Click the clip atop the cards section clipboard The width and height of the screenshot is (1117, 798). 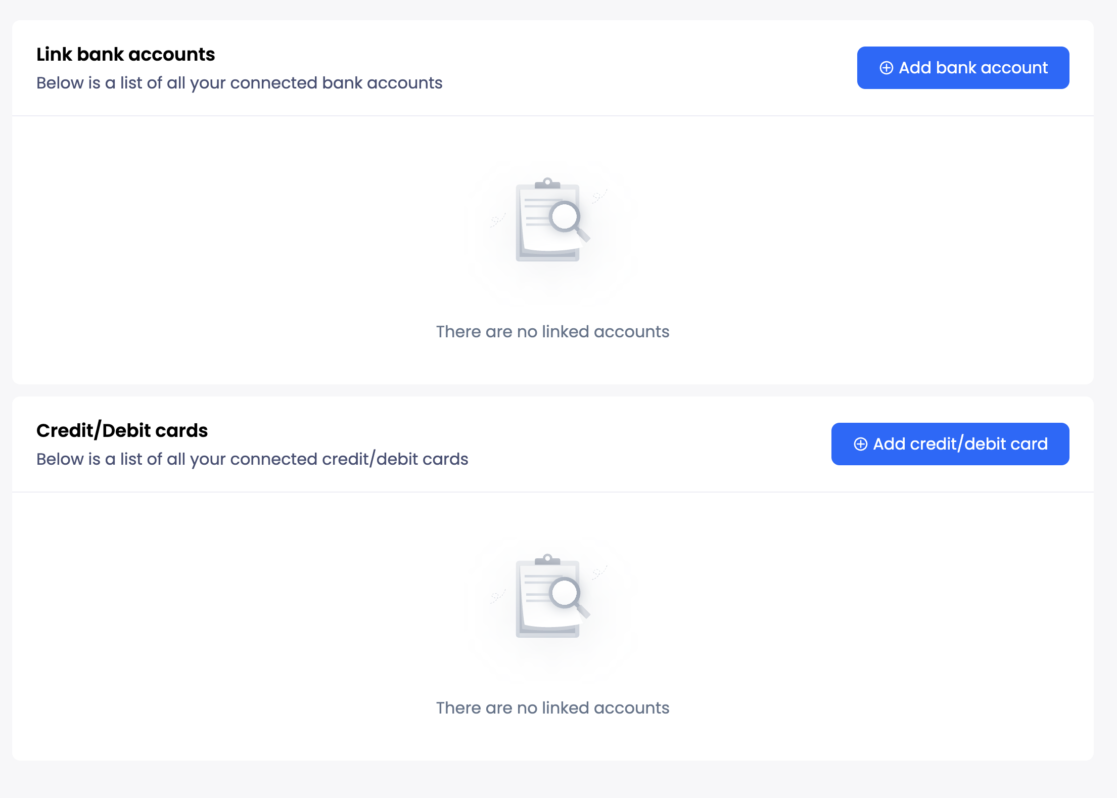547,559
